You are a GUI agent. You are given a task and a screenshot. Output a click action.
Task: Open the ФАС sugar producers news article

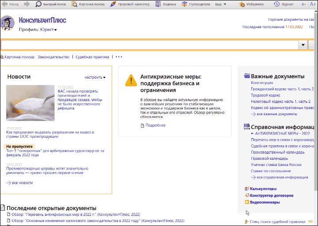(80, 100)
